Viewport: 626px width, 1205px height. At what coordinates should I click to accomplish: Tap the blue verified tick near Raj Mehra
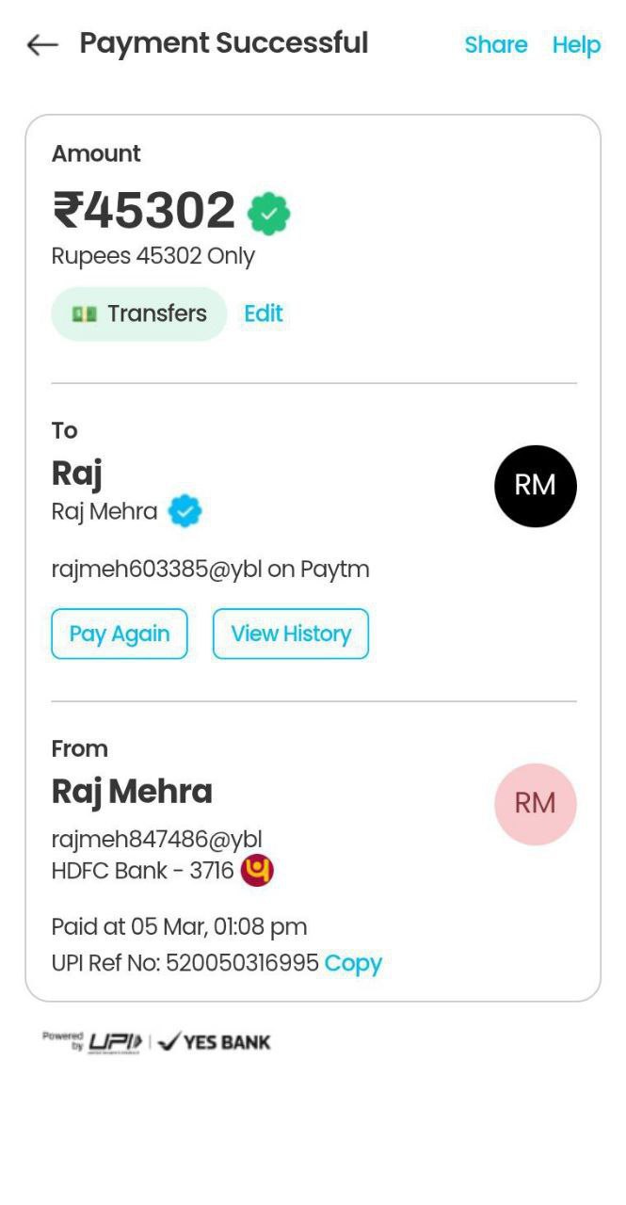click(185, 511)
